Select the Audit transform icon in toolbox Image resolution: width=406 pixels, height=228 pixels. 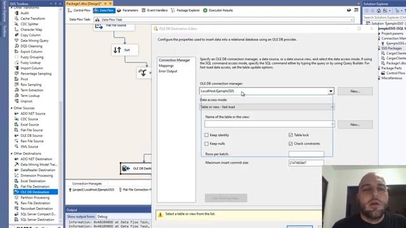click(x=16, y=13)
